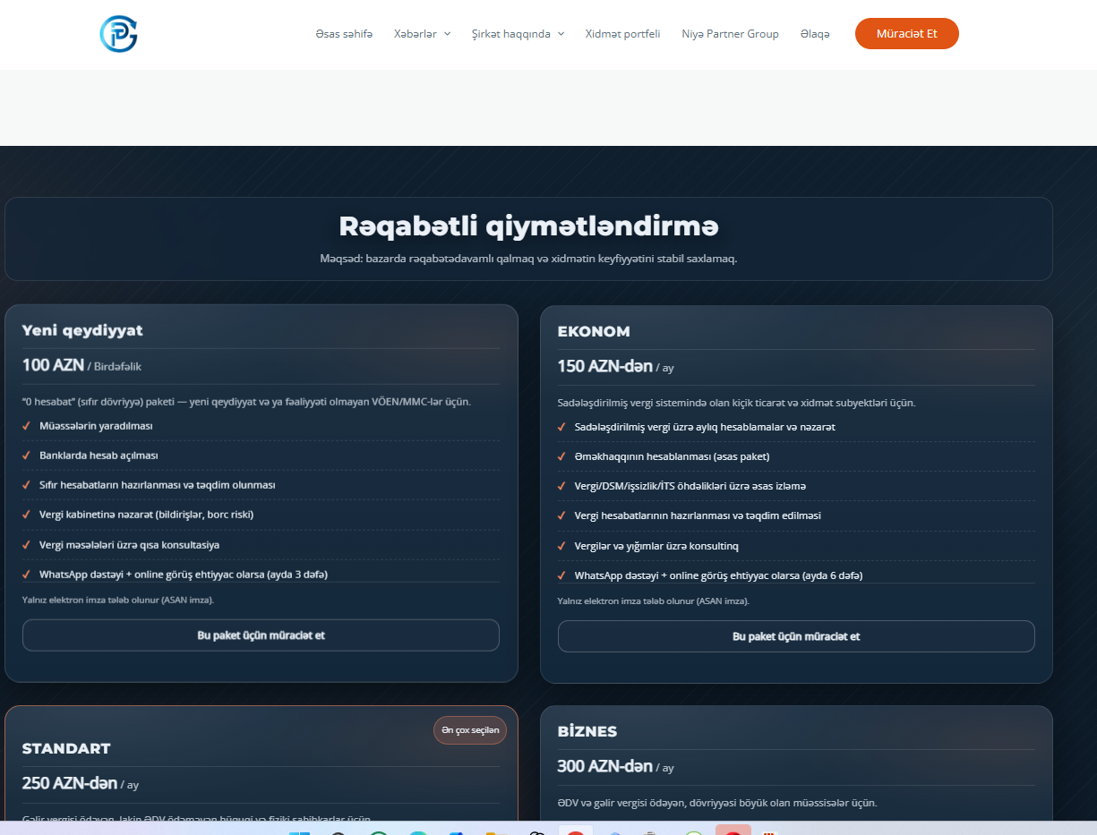This screenshot has width=1097, height=835.
Task: Click checkmark icon next to 'Banklarda hesab açılması'
Action: [x=27, y=456]
